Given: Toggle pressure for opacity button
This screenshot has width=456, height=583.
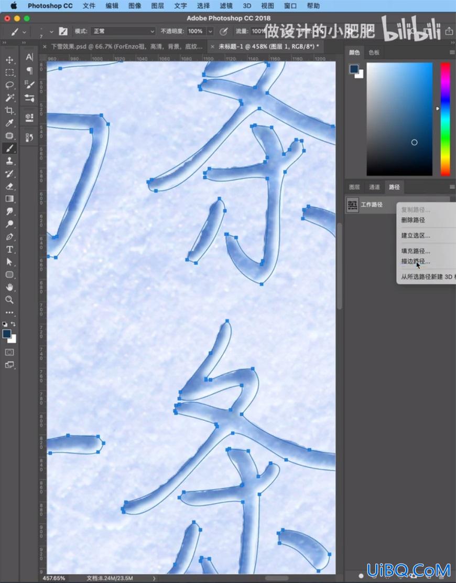Looking at the screenshot, I should tap(223, 31).
